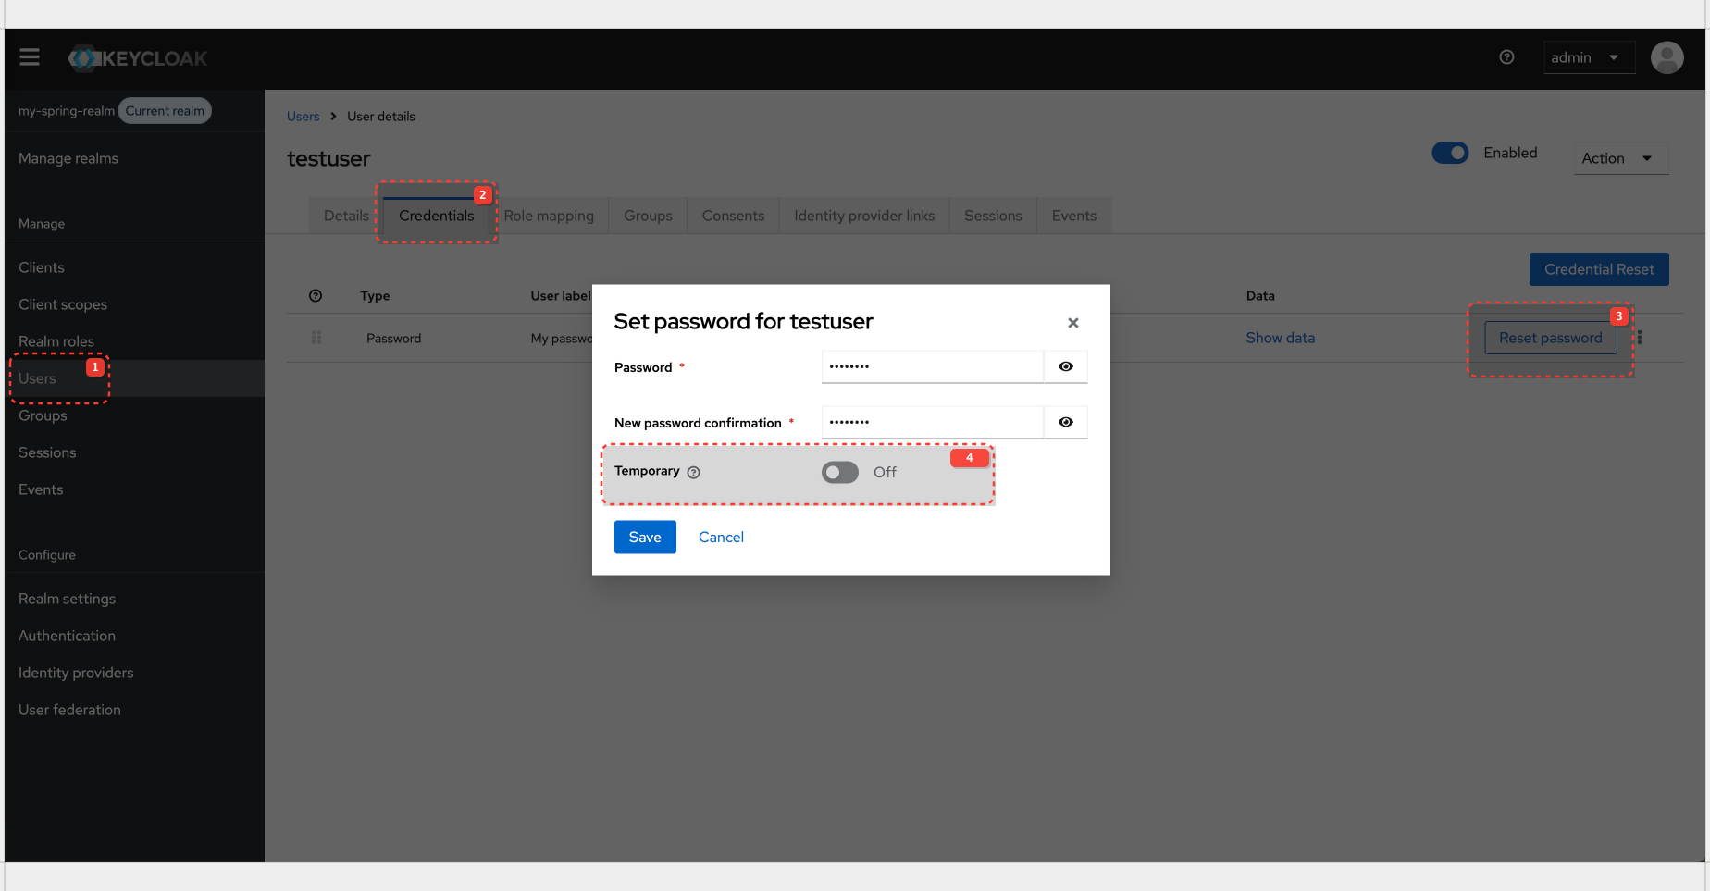The width and height of the screenshot is (1710, 891).
Task: Open the kebab menu next to Reset password
Action: (x=1639, y=337)
